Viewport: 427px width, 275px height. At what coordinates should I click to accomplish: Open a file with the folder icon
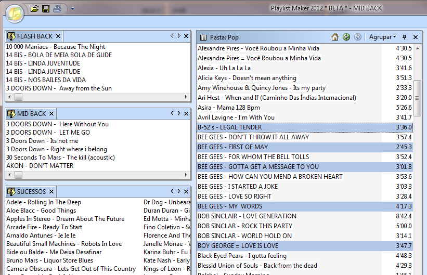[x=34, y=9]
